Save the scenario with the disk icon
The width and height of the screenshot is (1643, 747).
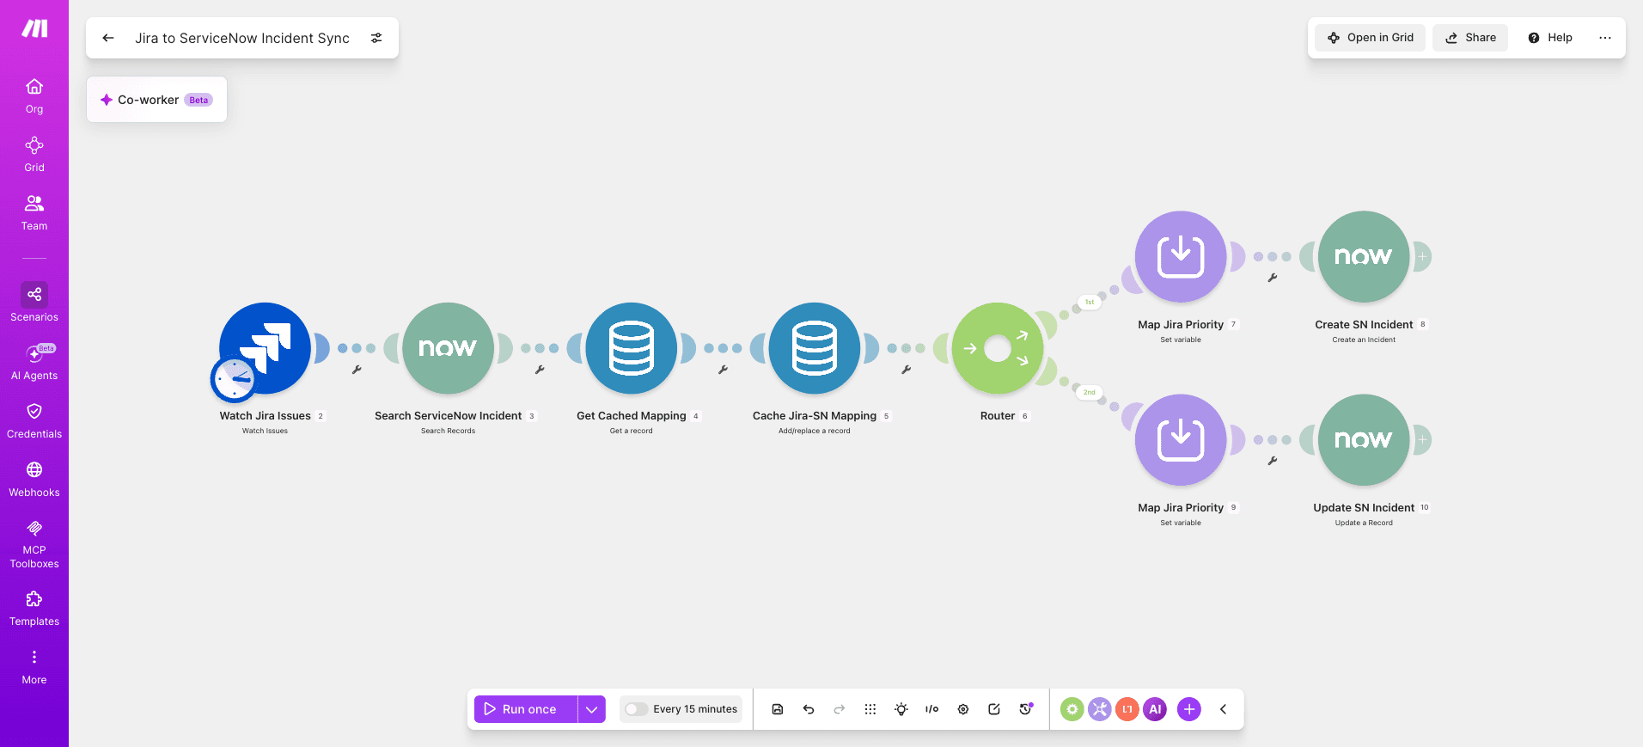[778, 709]
